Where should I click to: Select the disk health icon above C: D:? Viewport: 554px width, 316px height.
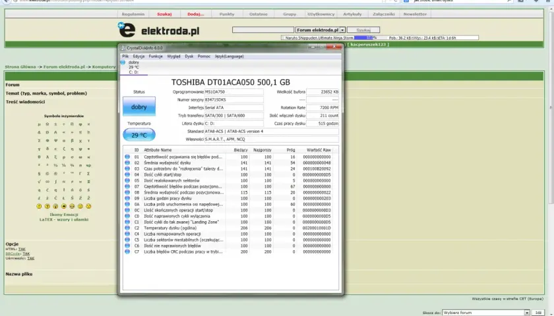[123, 63]
